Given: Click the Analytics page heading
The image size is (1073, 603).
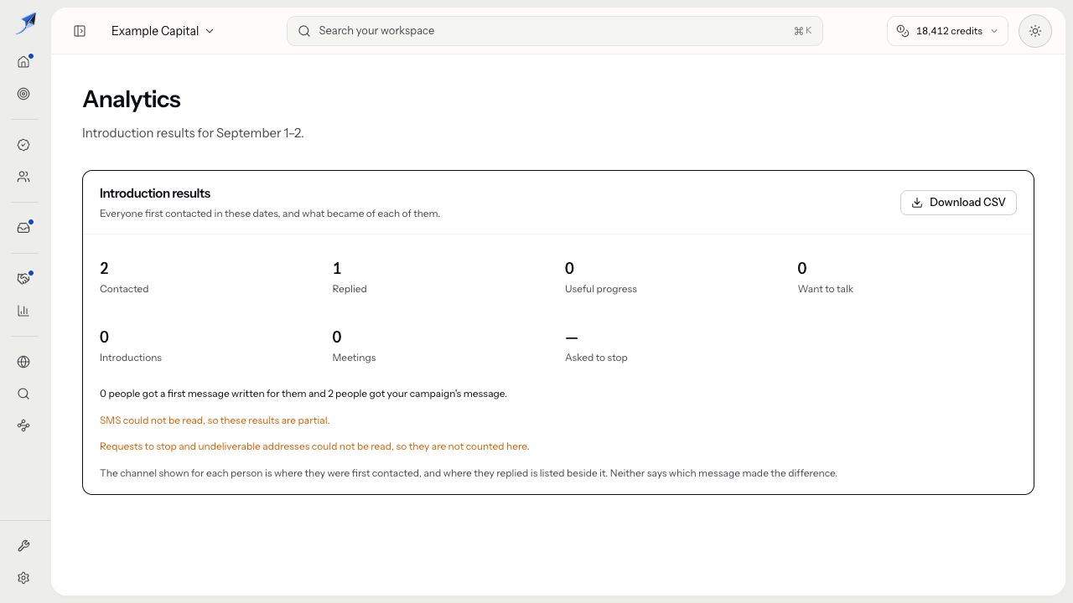Looking at the screenshot, I should [x=132, y=99].
